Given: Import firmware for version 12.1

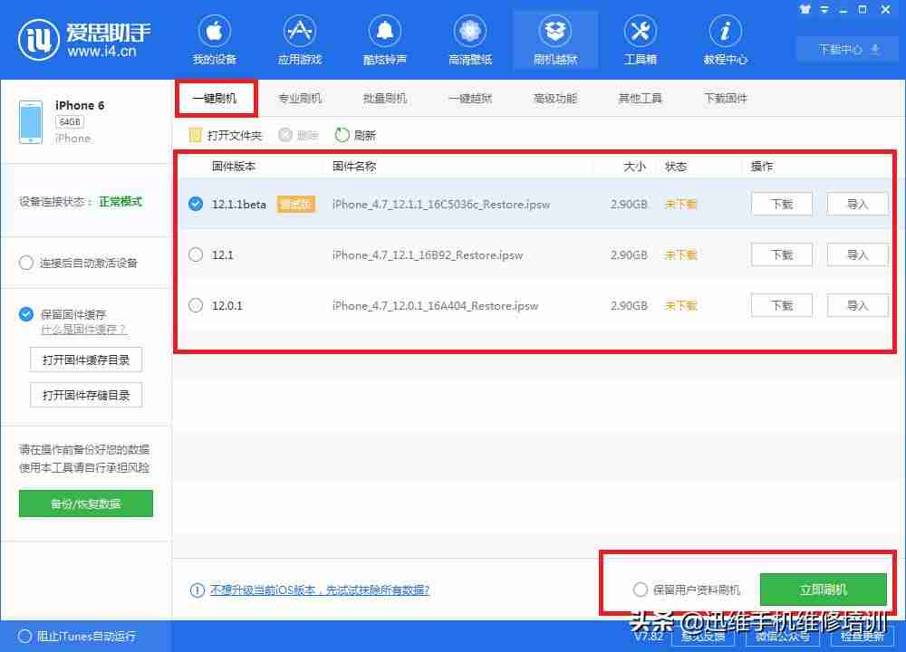Looking at the screenshot, I should [857, 254].
